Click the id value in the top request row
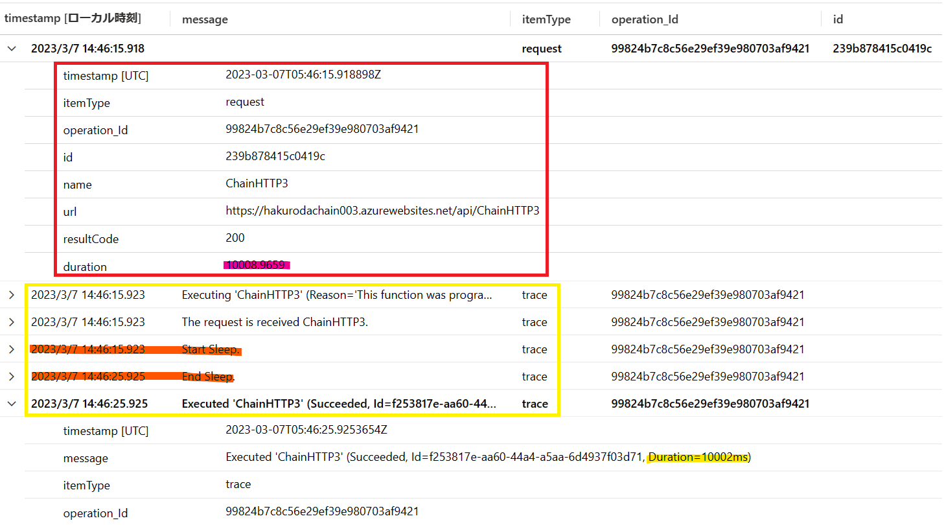Screen dimensions: 944x525 click(x=882, y=49)
